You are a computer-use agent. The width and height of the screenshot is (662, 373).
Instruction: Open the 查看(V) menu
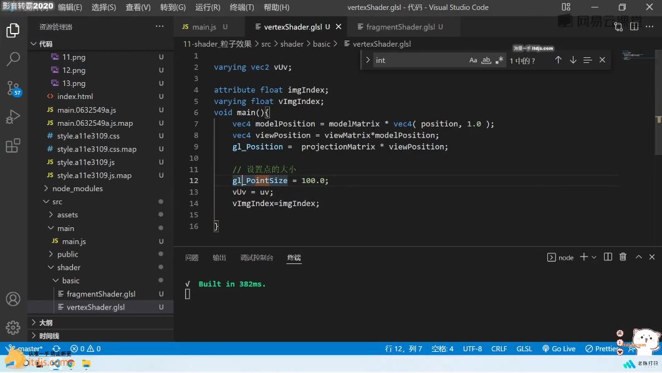point(138,7)
